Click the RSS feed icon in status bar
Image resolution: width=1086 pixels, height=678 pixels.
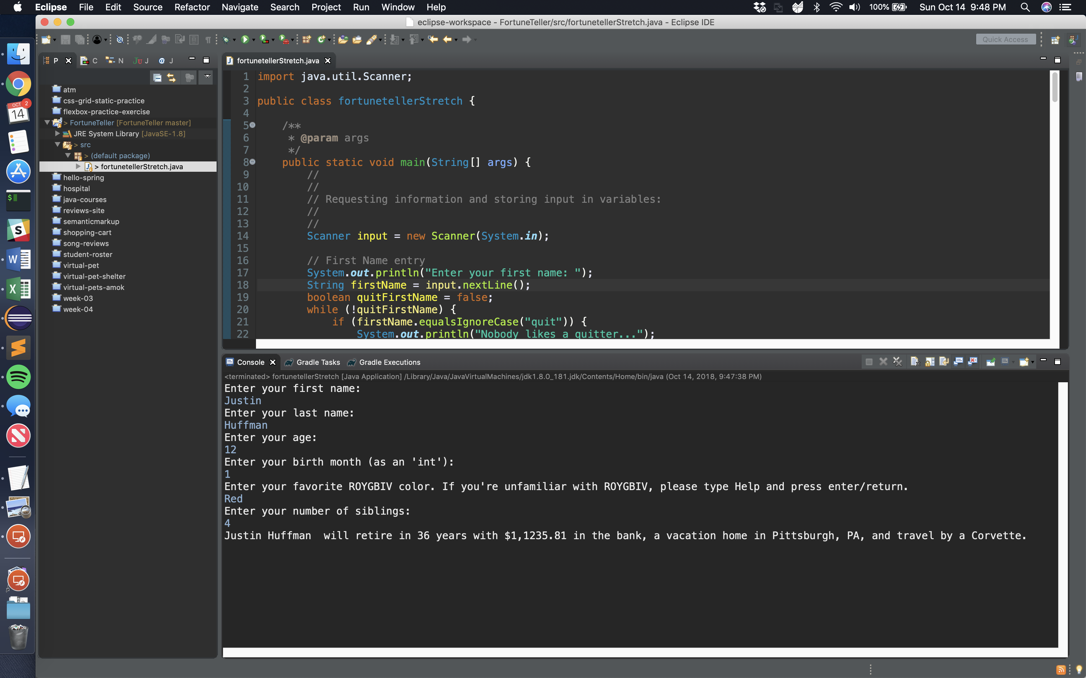(x=1061, y=670)
